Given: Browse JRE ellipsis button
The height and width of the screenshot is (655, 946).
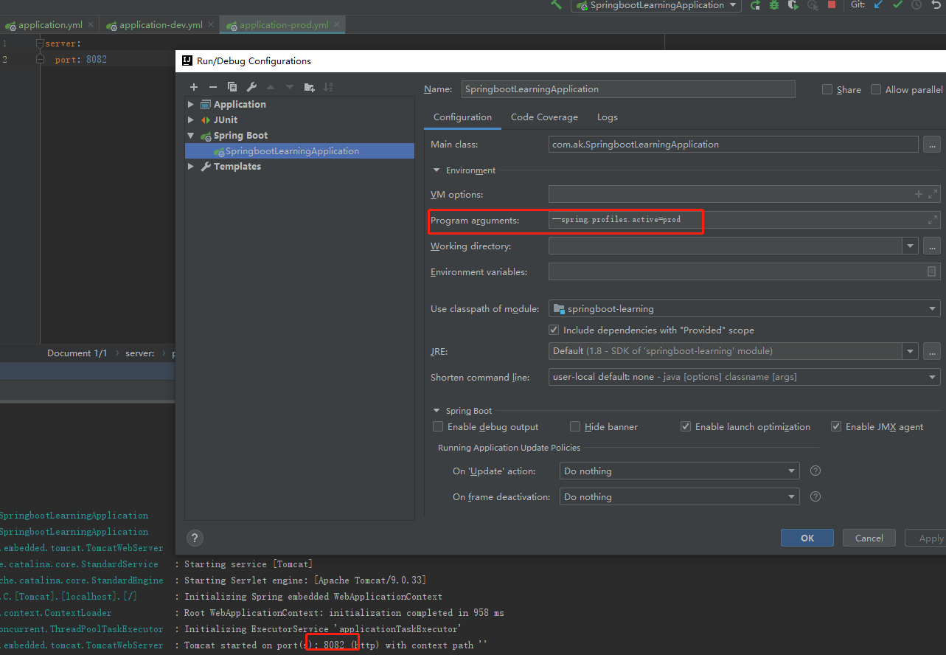Looking at the screenshot, I should [932, 351].
